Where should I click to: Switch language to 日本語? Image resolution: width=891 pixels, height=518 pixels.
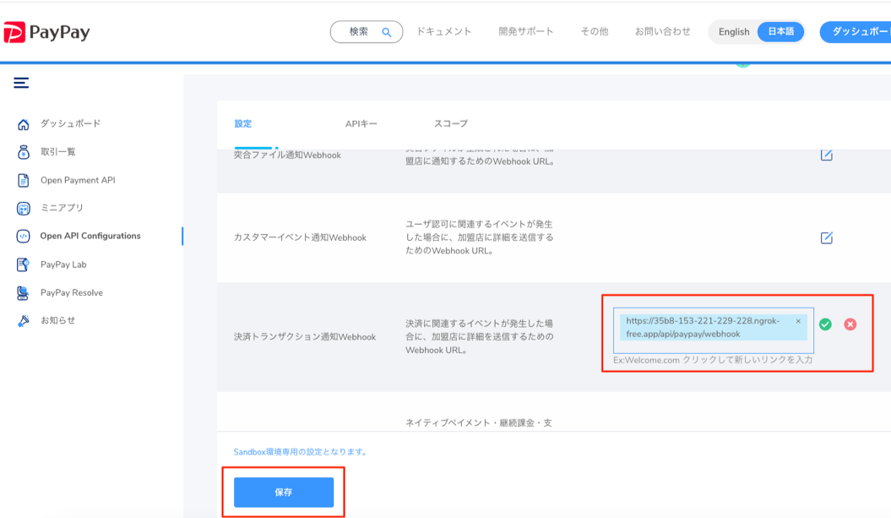pyautogui.click(x=780, y=32)
